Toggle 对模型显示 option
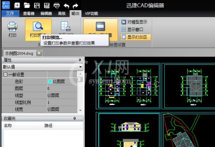 (134, 22)
